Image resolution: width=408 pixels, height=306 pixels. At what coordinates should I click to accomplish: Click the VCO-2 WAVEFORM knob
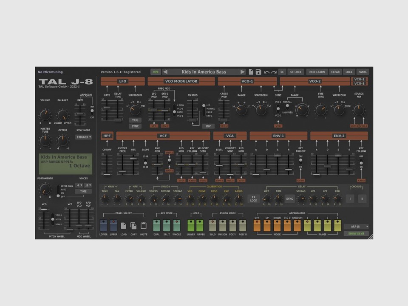coord(339,110)
